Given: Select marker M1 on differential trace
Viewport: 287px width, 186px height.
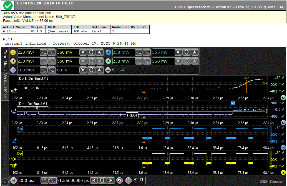Looking at the screenshot, I should point(233,103).
